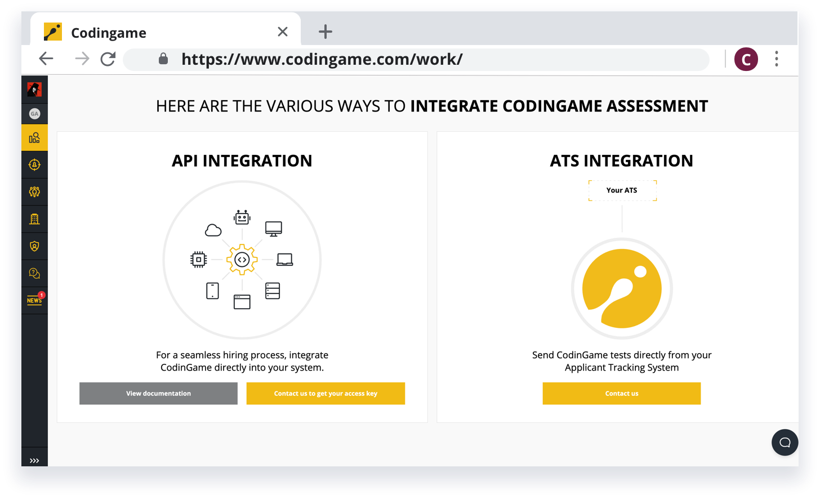Open the GA account badge in sidebar
This screenshot has height=499, width=820.
click(x=34, y=114)
